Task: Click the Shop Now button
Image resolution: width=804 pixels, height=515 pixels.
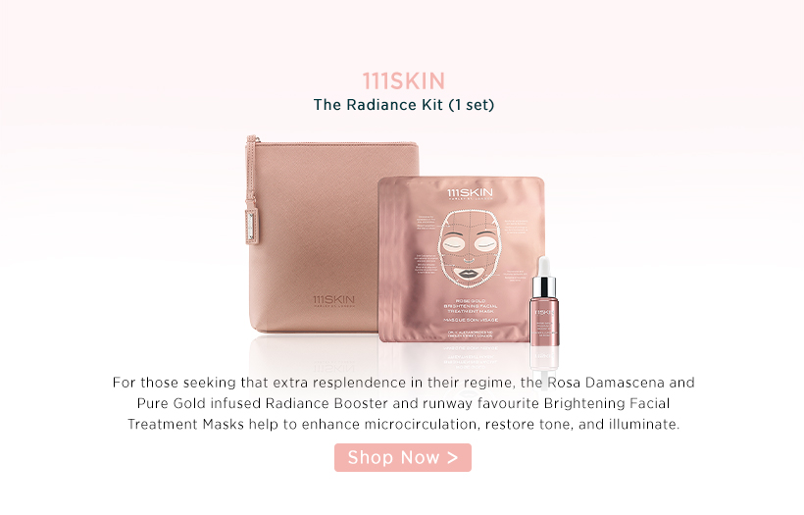Action: pyautogui.click(x=403, y=457)
